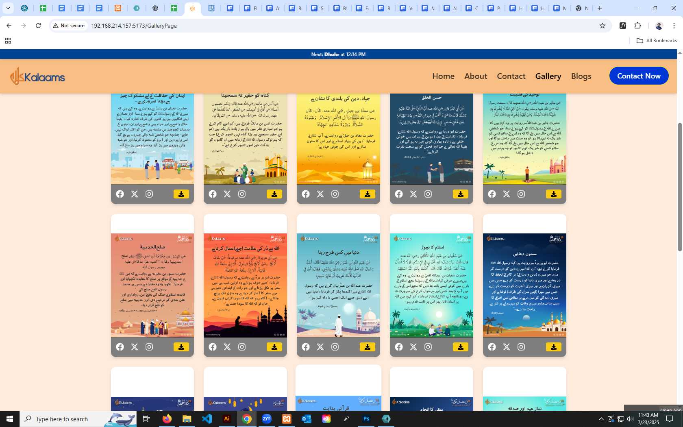Image resolution: width=683 pixels, height=427 pixels.
Task: Download the top-right green field mosque card
Action: point(554,194)
